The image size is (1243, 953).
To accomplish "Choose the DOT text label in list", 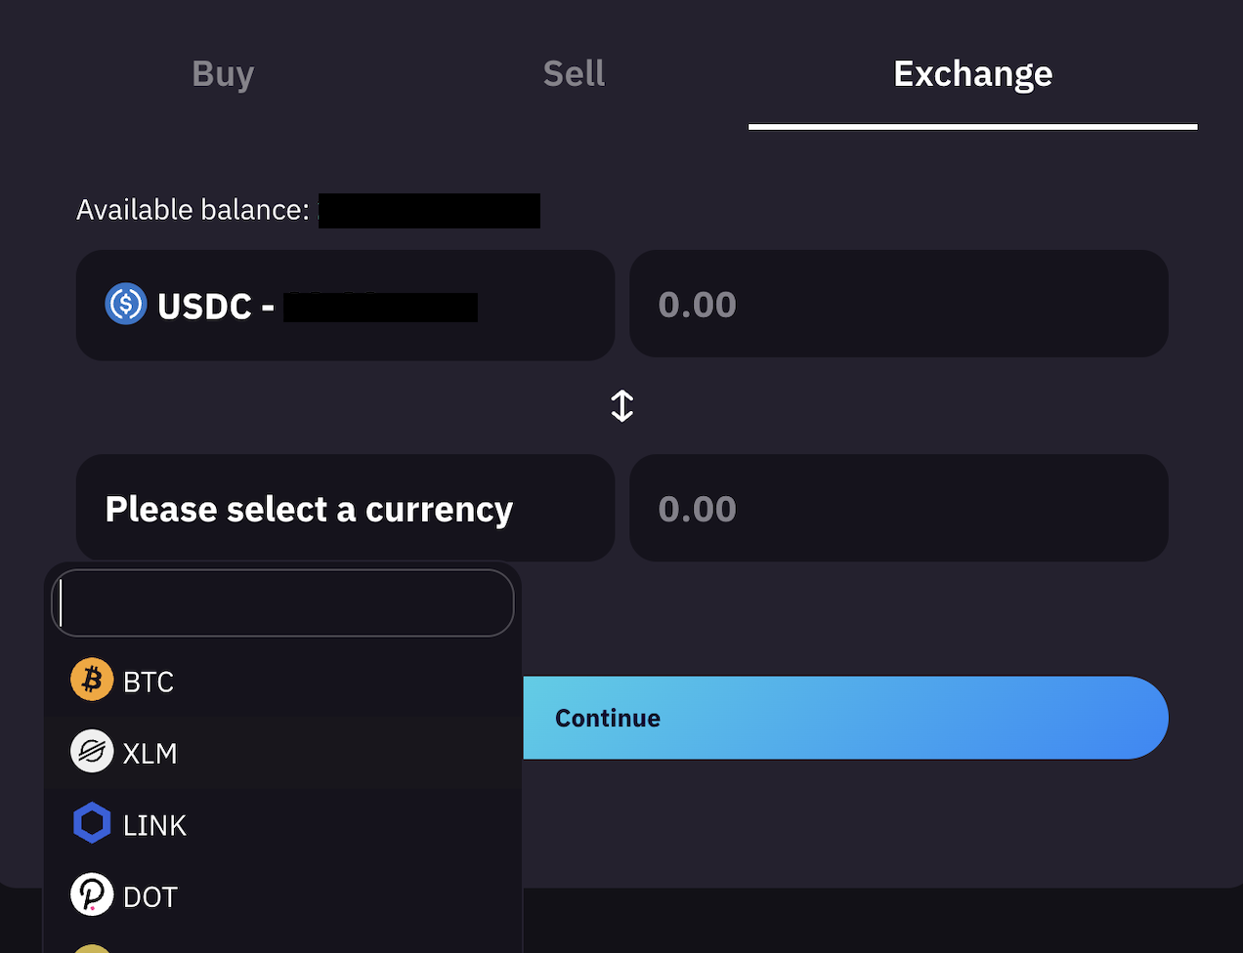I will point(150,897).
